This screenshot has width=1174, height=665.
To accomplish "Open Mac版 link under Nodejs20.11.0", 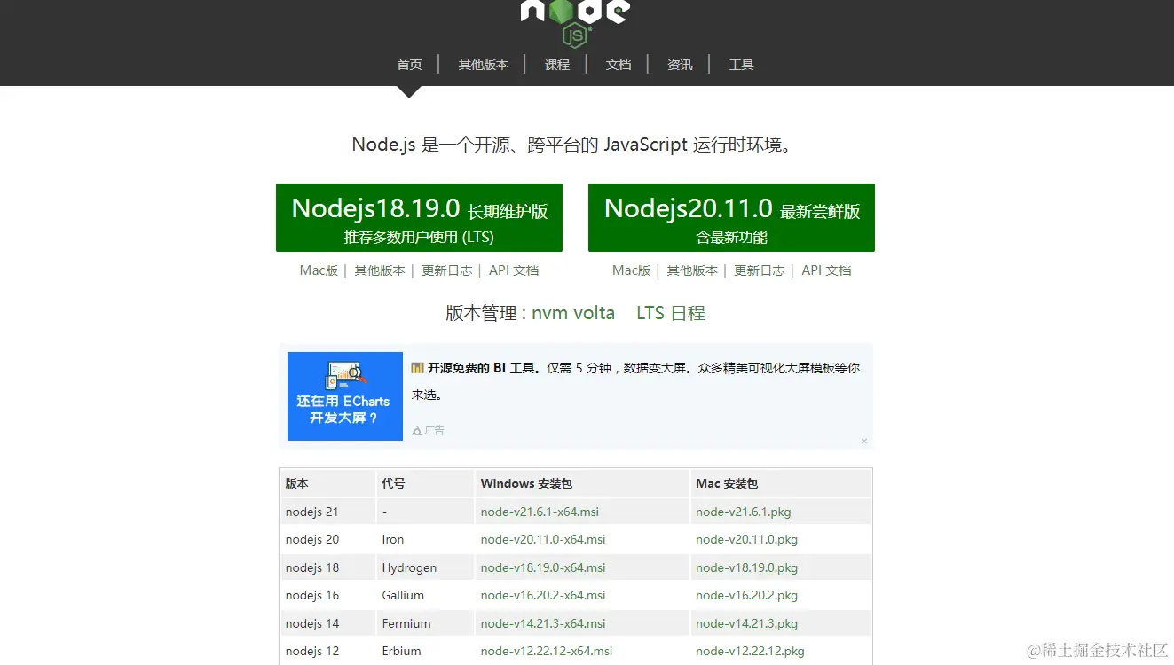I will point(631,270).
